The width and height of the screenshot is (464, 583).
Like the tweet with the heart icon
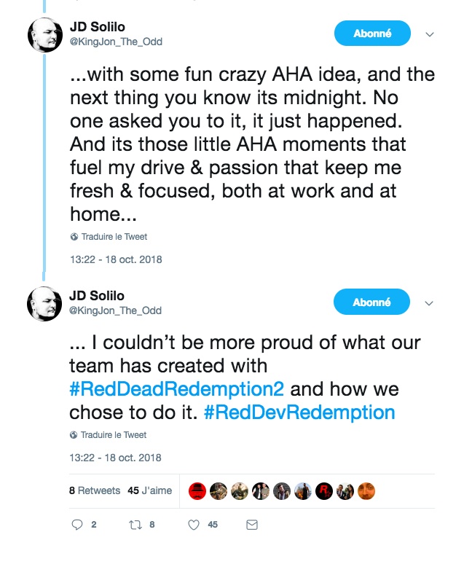pyautogui.click(x=194, y=524)
